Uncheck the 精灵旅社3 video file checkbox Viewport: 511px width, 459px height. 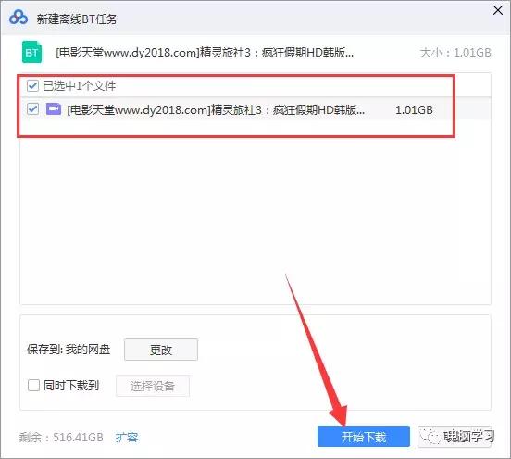pos(32,109)
